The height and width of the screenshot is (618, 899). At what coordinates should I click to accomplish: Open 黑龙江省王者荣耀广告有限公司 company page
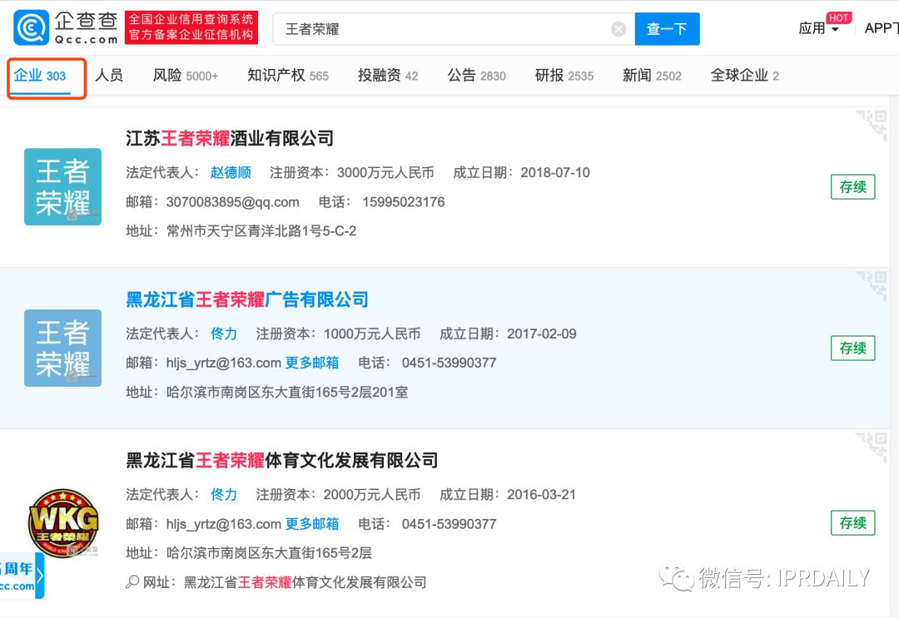click(x=247, y=299)
